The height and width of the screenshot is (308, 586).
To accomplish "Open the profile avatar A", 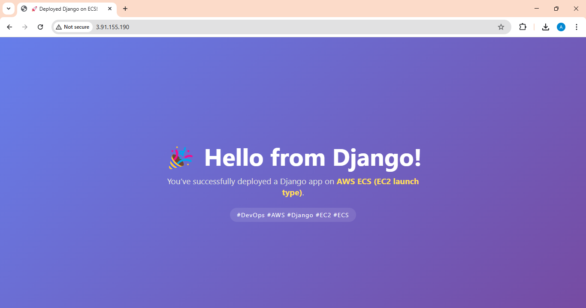I will pos(561,27).
